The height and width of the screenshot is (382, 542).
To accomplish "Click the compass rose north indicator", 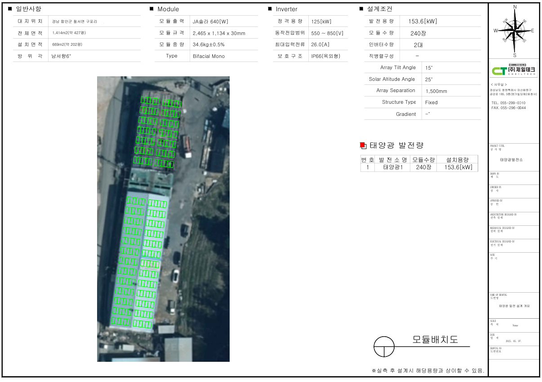I will click(515, 7).
